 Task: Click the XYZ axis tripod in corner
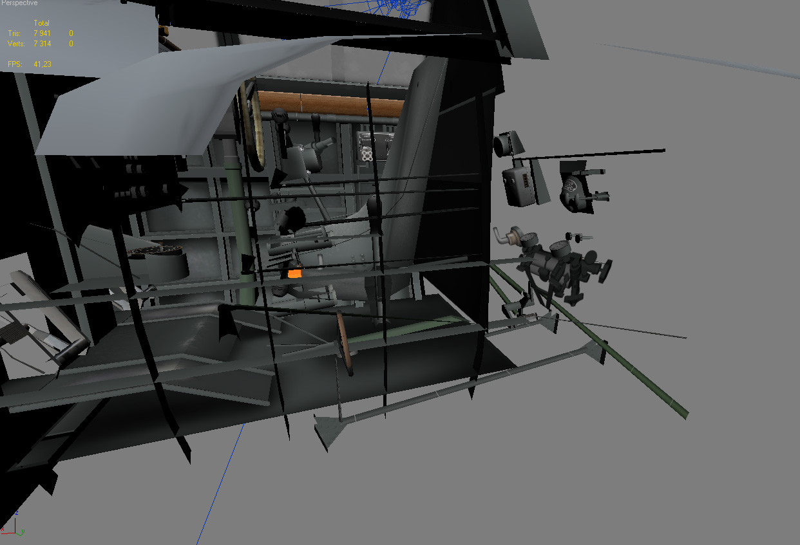click(x=12, y=524)
